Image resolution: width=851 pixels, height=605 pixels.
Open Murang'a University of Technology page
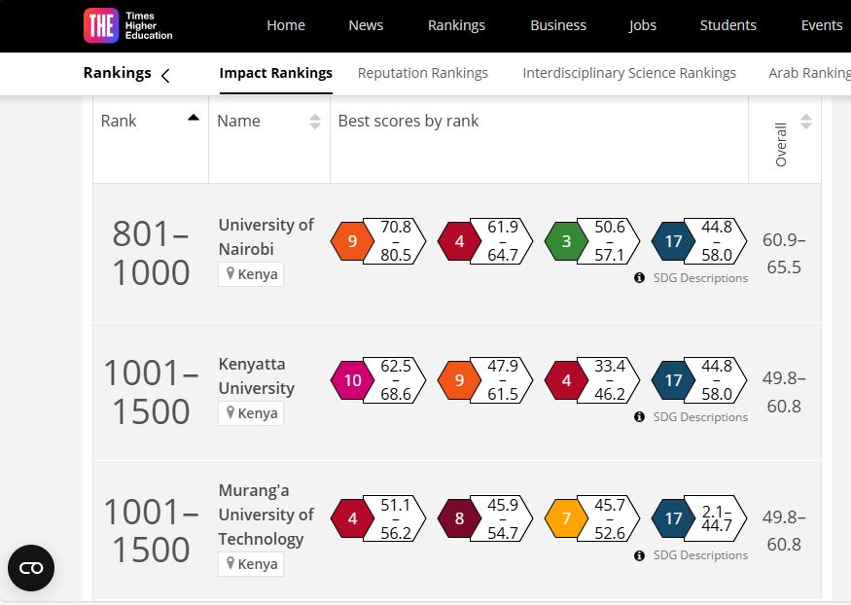[266, 515]
